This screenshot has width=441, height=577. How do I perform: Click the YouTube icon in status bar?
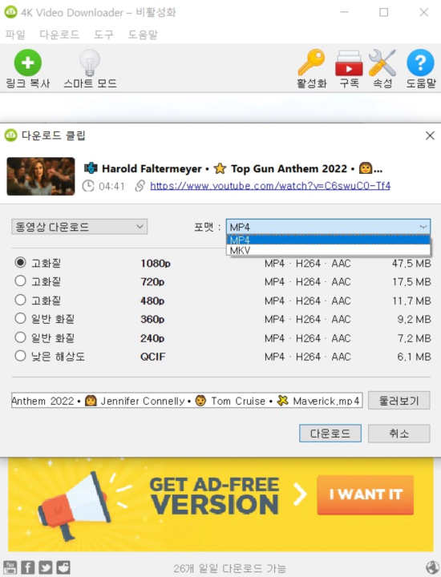[10, 567]
